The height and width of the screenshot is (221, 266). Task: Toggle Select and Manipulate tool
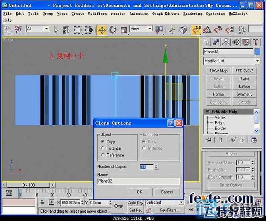(x=172, y=30)
